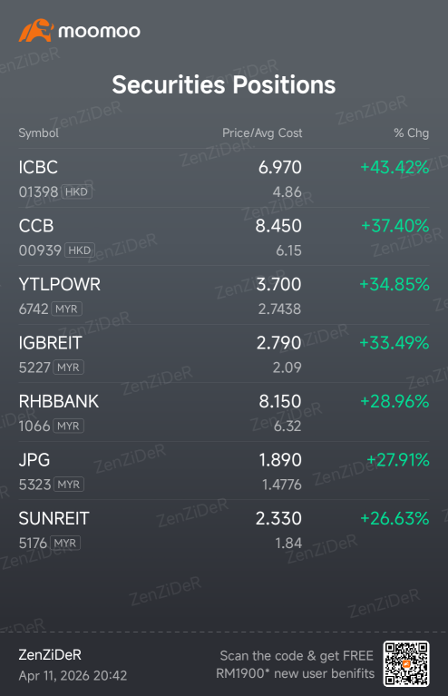Sort by the % Chg column header
Viewport: 448px width, 696px height.
tap(411, 132)
